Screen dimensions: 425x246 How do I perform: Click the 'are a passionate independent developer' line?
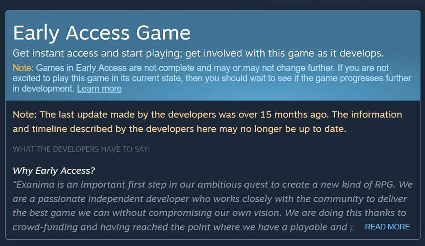(x=209, y=199)
